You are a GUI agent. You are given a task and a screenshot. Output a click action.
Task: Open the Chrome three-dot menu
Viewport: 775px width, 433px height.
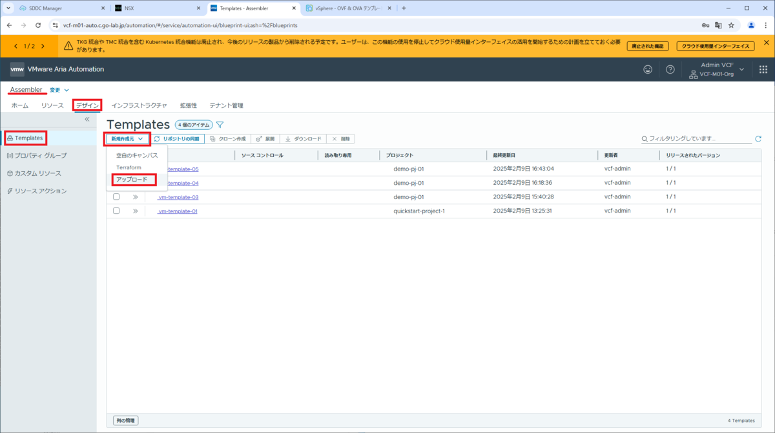coord(765,25)
